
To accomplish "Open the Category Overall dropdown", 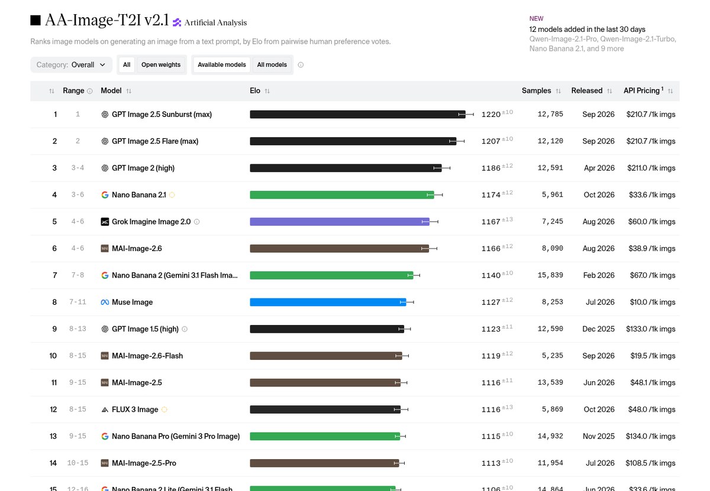I will coord(71,65).
